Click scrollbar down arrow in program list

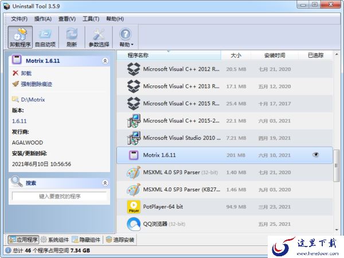pos(337,230)
